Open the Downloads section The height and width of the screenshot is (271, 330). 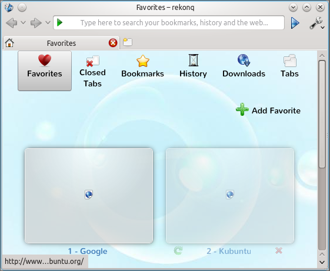[244, 66]
